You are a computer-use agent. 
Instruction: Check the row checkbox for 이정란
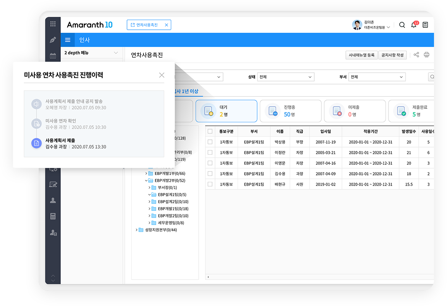210,152
